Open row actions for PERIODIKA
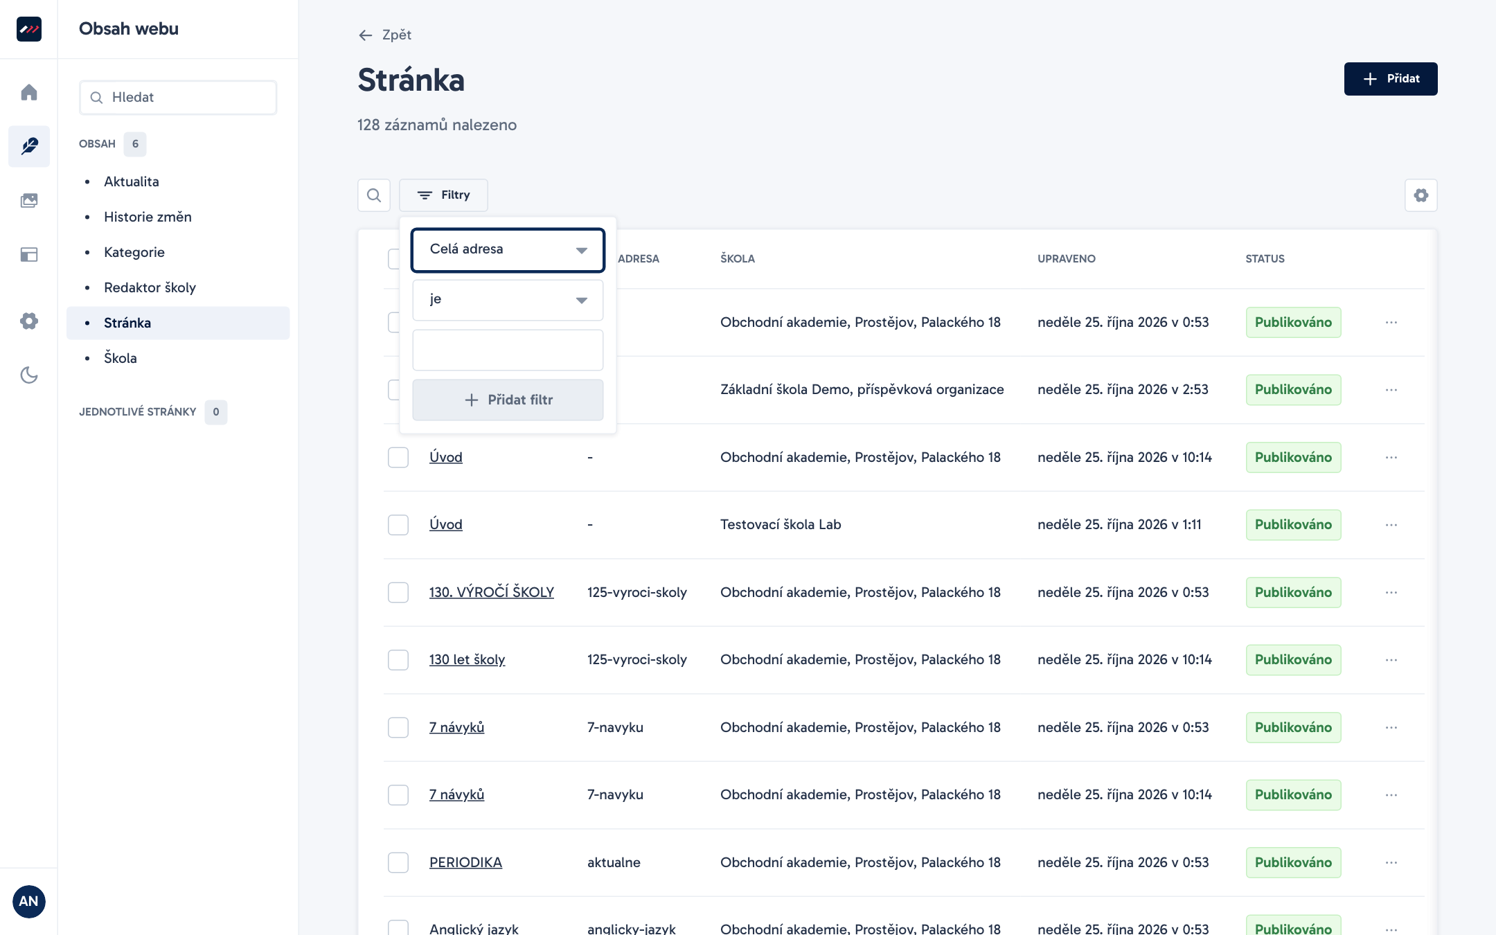Image resolution: width=1496 pixels, height=935 pixels. [x=1391, y=862]
